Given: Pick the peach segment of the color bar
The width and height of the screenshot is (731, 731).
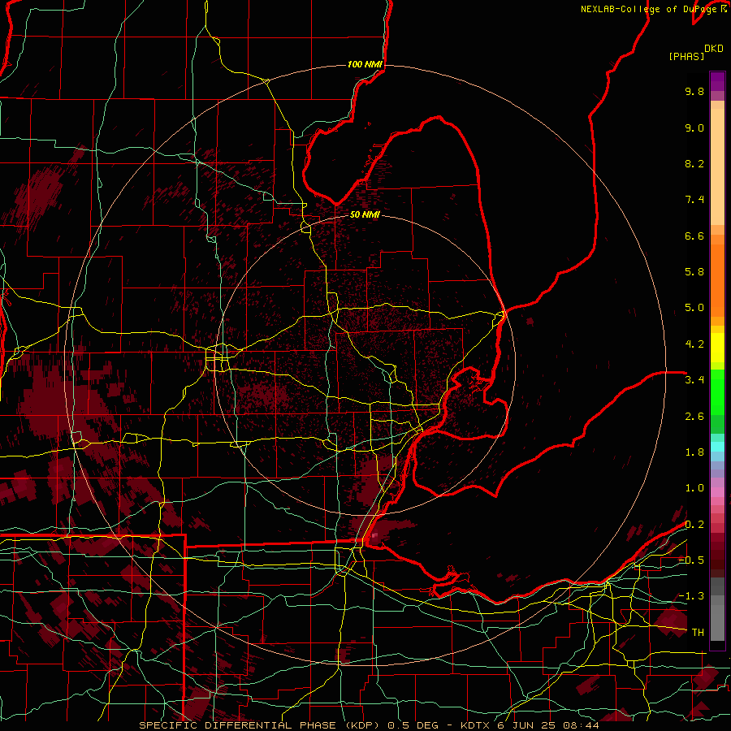Looking at the screenshot, I should click(717, 167).
